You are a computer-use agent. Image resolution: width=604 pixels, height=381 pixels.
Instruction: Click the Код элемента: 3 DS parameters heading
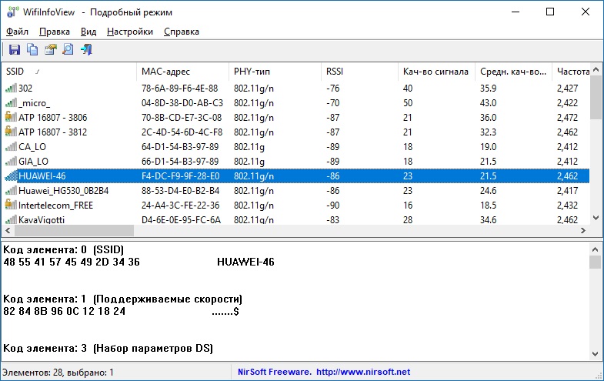(108, 348)
